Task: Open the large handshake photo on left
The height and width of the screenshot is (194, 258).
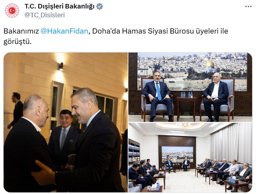Action: pos(65,122)
